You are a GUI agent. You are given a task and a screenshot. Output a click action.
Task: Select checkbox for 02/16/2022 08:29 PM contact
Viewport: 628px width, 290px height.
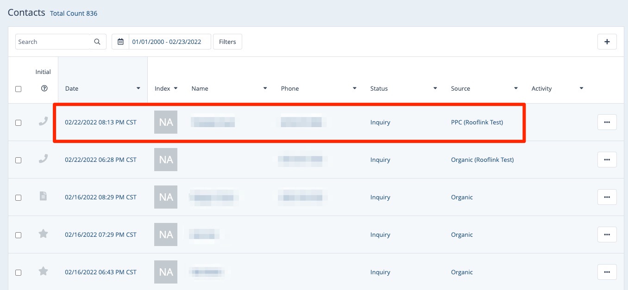click(19, 197)
